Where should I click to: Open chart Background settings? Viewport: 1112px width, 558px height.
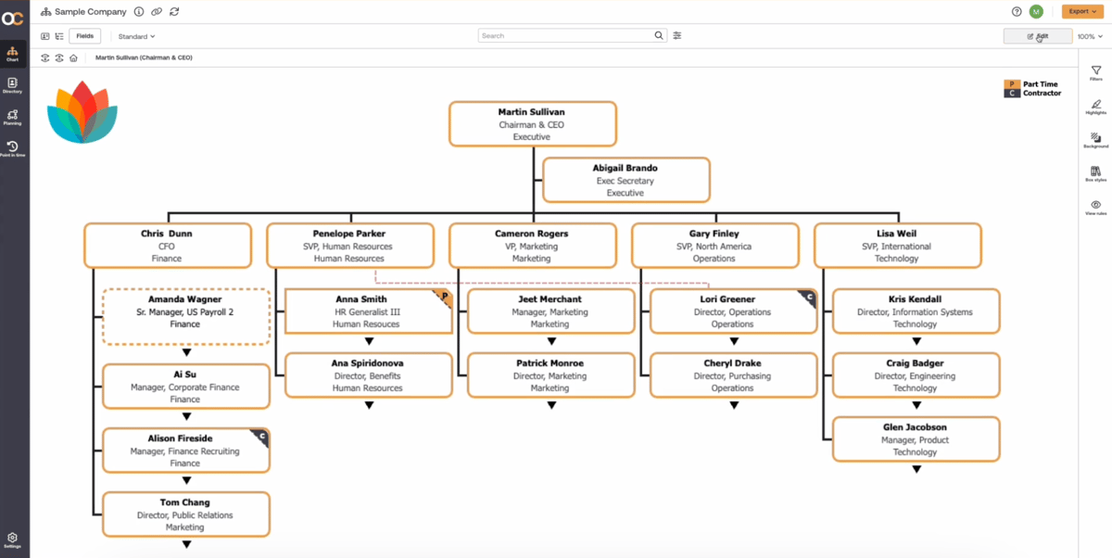coord(1095,139)
